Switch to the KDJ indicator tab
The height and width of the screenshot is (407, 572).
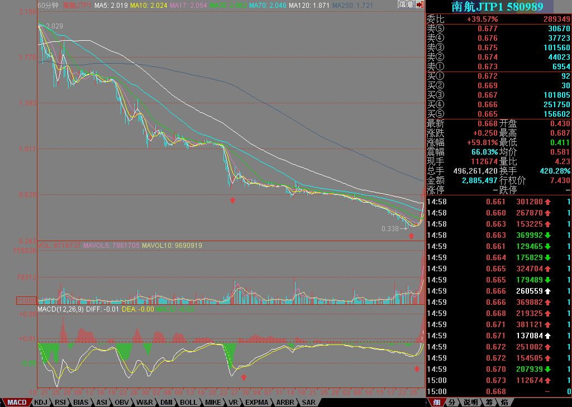tap(41, 402)
